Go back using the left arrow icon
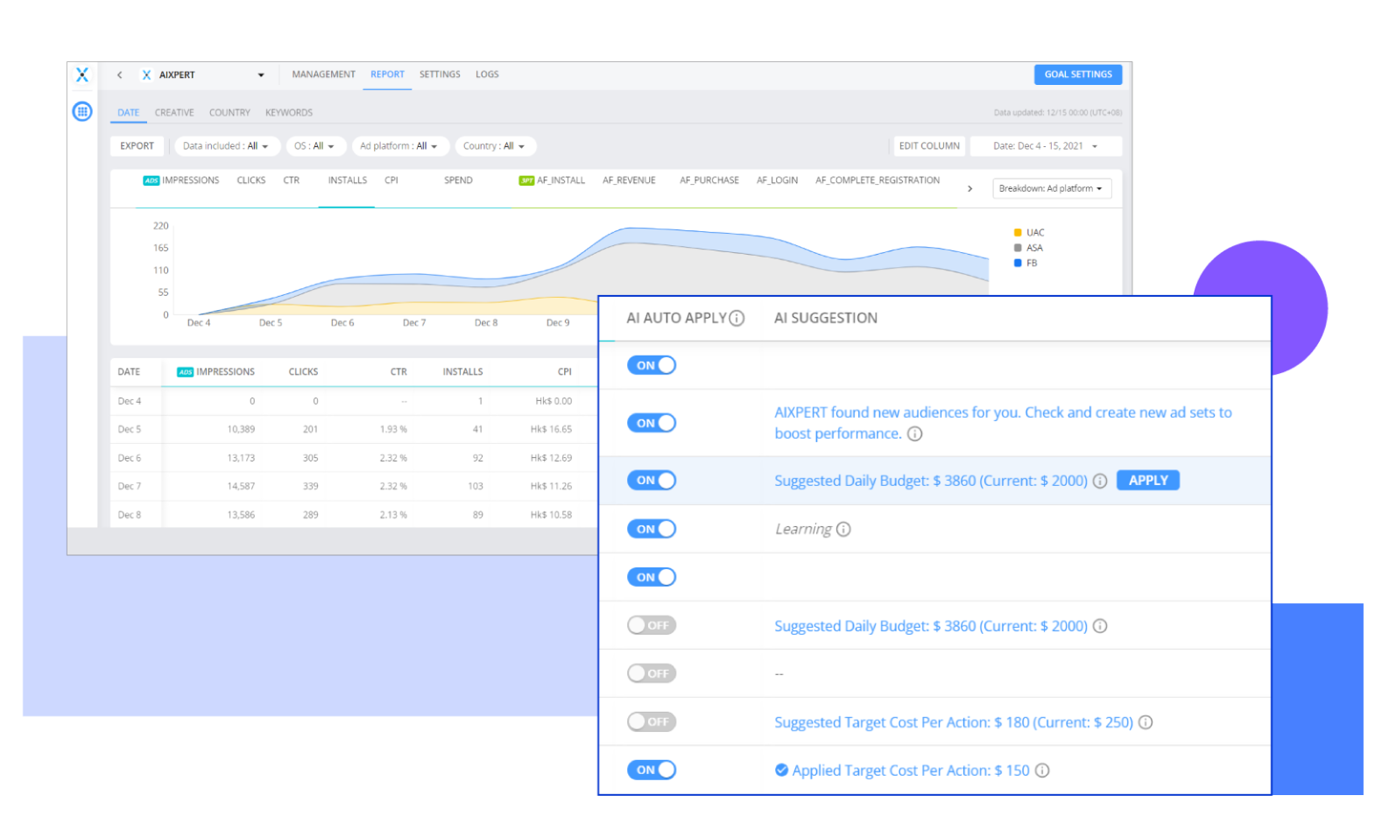This screenshot has width=1382, height=838. click(x=120, y=75)
